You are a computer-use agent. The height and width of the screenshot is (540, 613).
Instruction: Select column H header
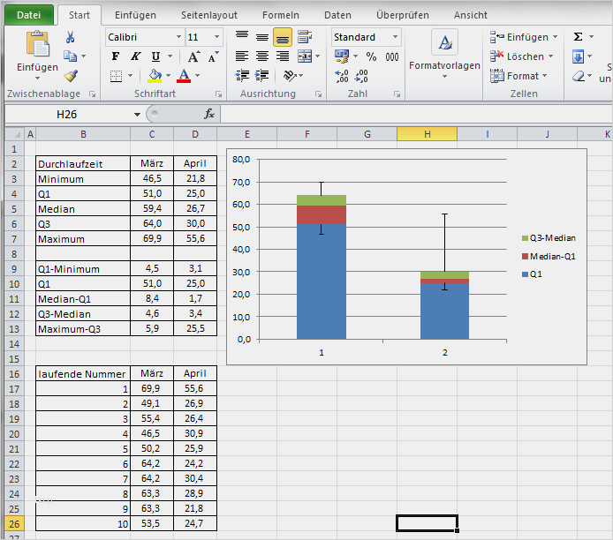[x=427, y=134]
